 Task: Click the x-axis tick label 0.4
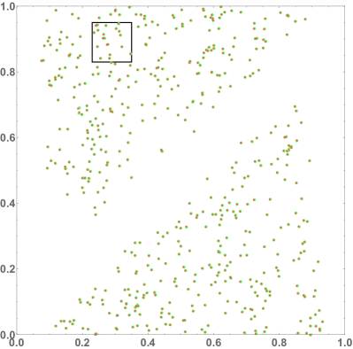(x=148, y=343)
